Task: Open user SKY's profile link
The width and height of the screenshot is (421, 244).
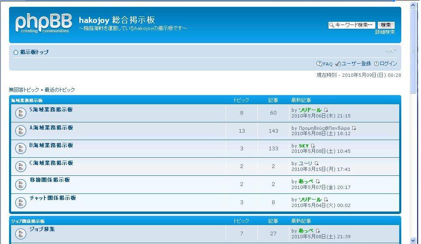Action: point(304,146)
